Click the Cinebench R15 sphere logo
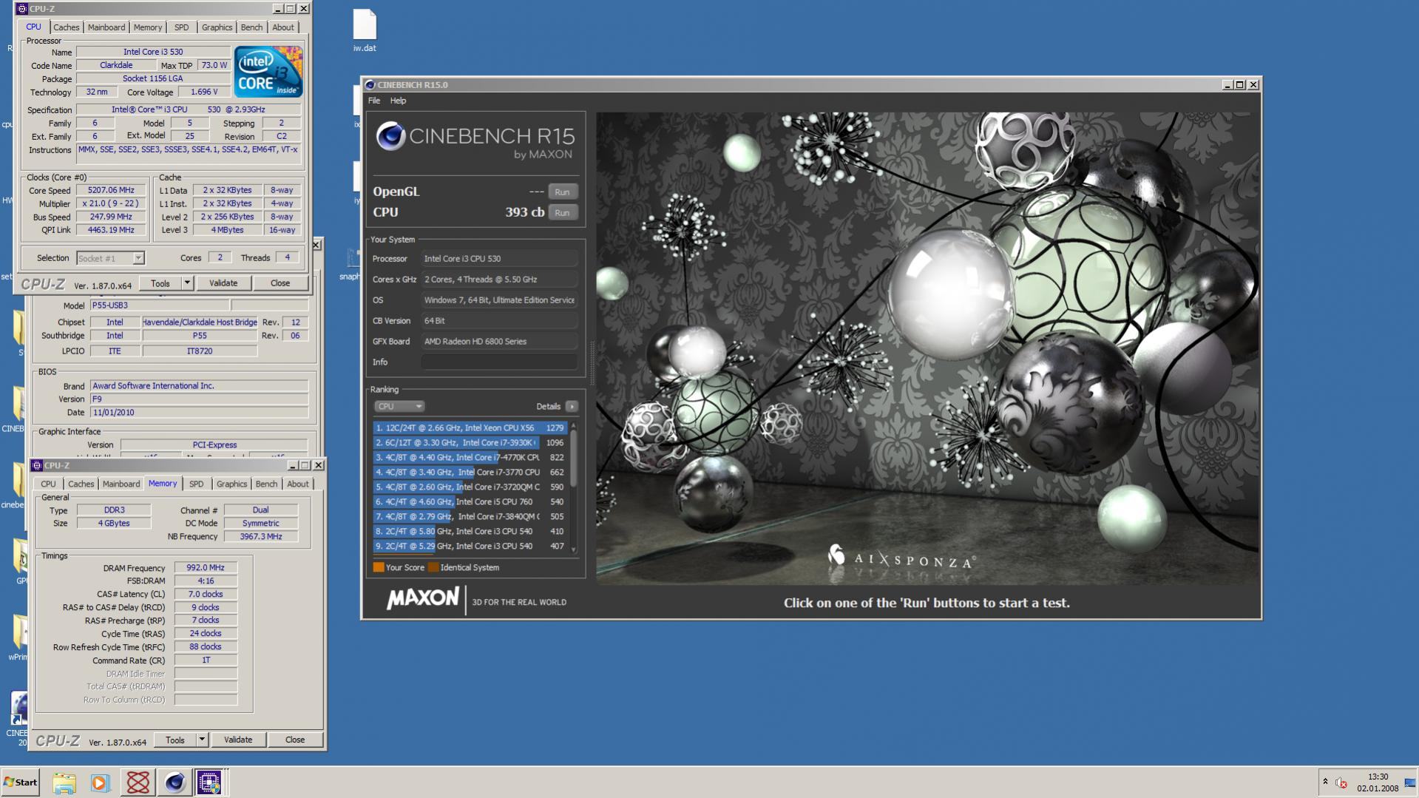Image resolution: width=1419 pixels, height=798 pixels. [390, 136]
